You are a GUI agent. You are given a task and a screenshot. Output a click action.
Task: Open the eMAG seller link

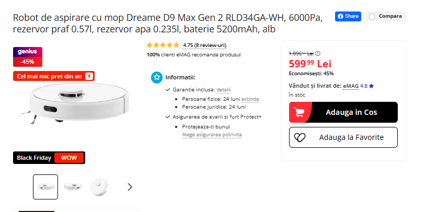tap(351, 86)
